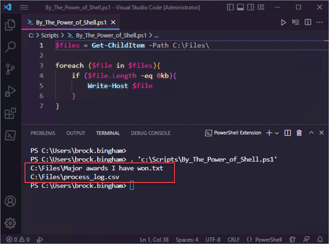Open the PowerShell panel in activity bar
The image size is (329, 244).
10,136
